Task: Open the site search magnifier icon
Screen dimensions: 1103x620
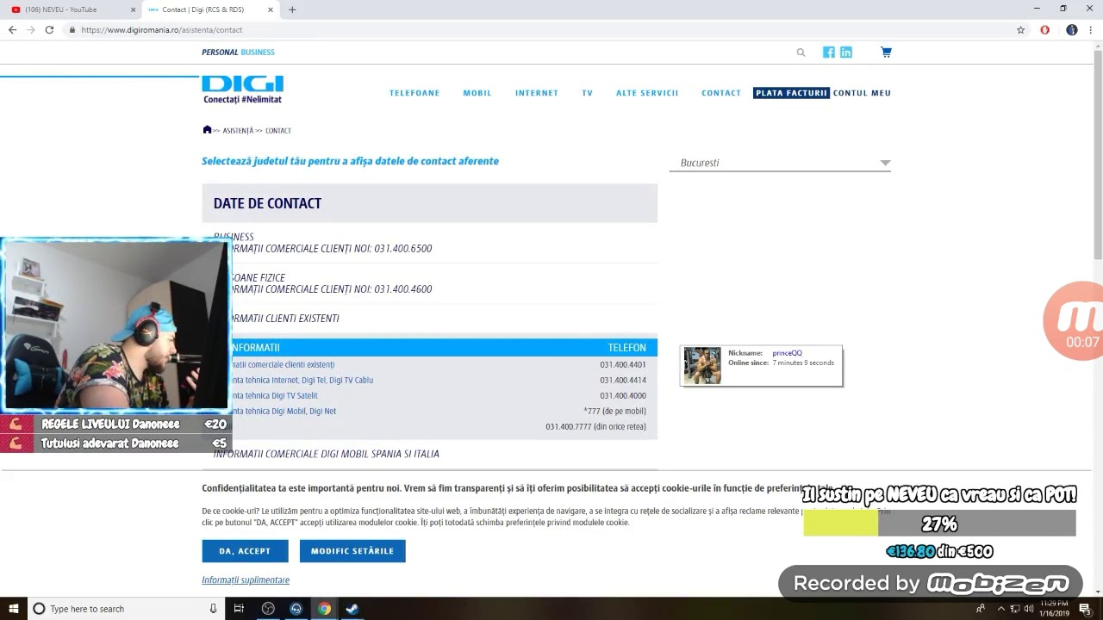Action: coord(801,53)
